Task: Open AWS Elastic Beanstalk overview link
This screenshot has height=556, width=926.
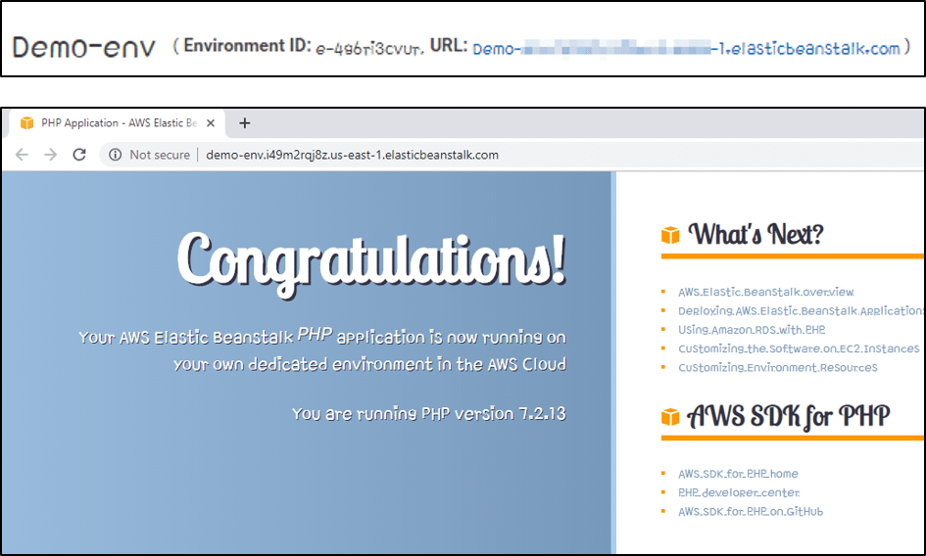Action: click(x=765, y=292)
